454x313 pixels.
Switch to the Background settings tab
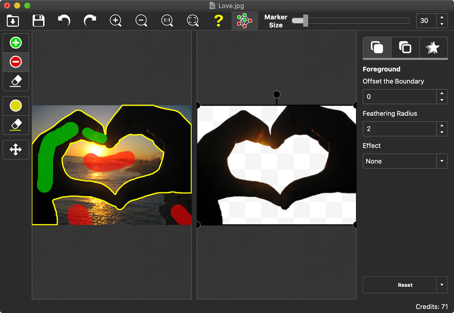coord(405,48)
